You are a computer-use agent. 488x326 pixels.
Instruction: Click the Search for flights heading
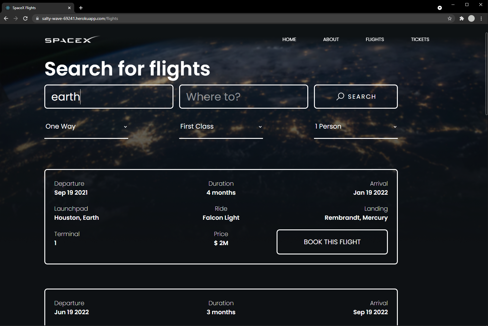point(127,69)
